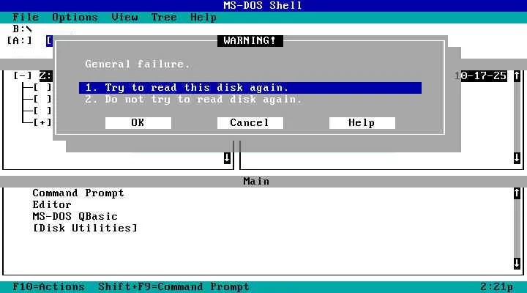Click file list scroll up arrow
Image resolution: width=527 pixels, height=293 pixels.
[x=517, y=76]
